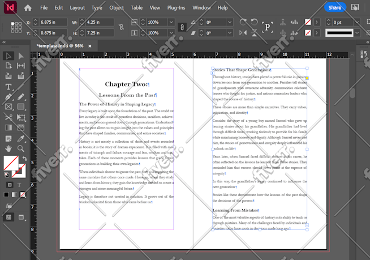Click the Share button
The height and width of the screenshot is (260, 370).
pyautogui.click(x=334, y=7)
